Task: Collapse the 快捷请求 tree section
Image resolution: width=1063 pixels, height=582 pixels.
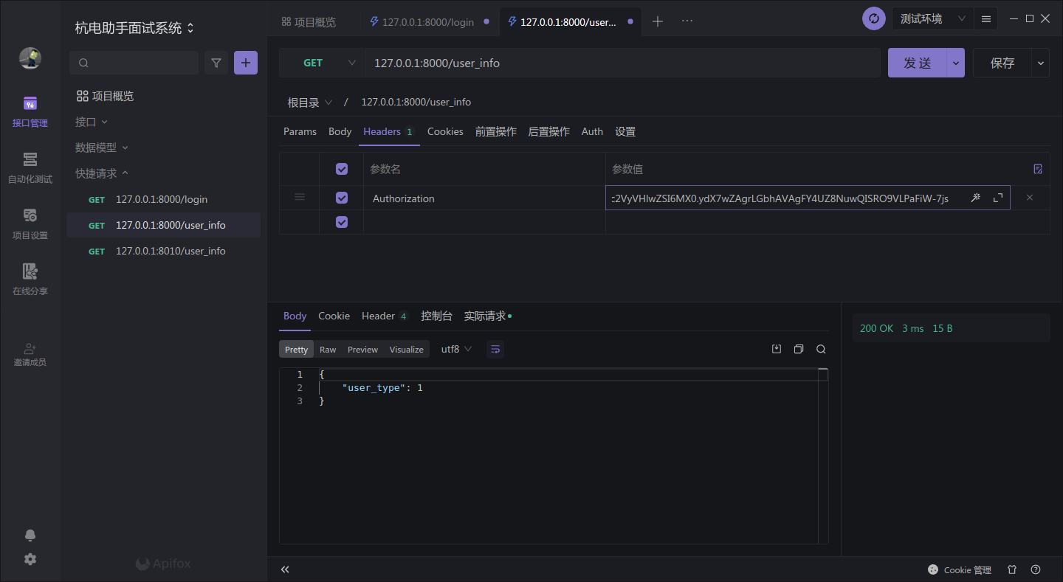Action: click(102, 173)
